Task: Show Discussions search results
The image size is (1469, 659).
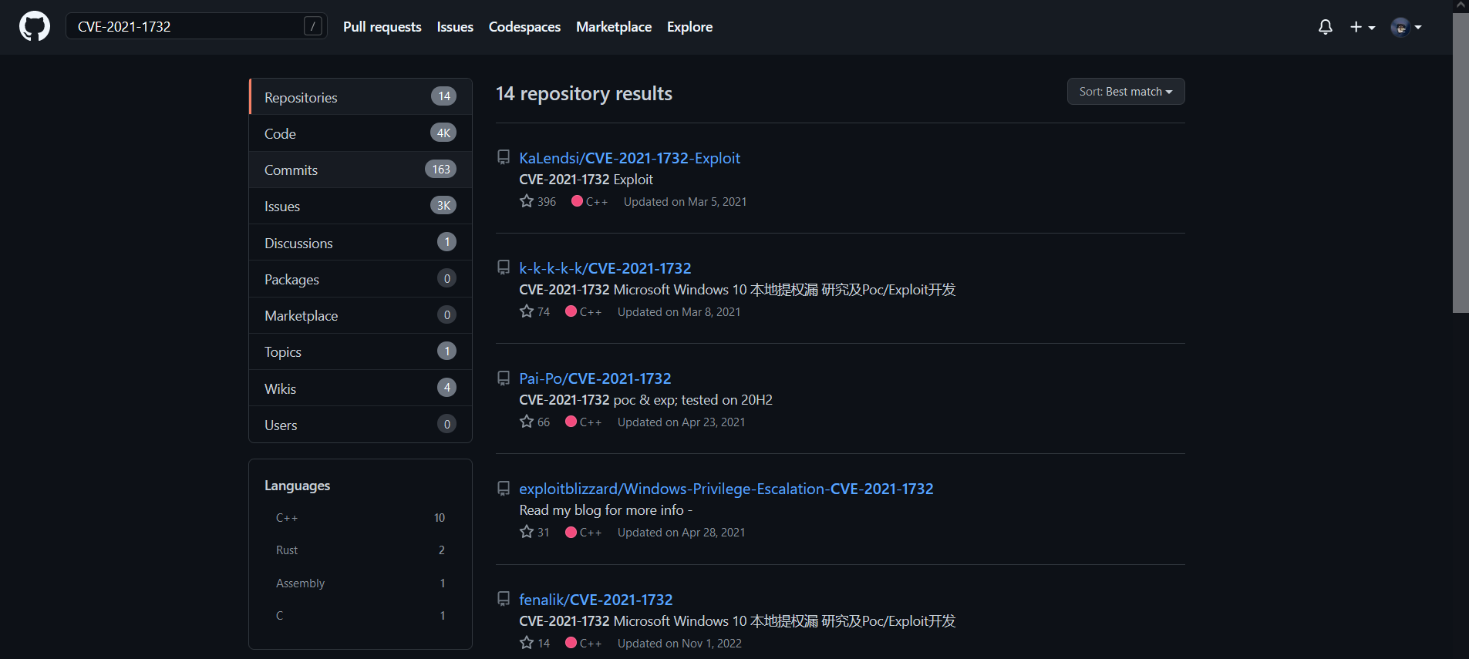Action: pos(360,243)
